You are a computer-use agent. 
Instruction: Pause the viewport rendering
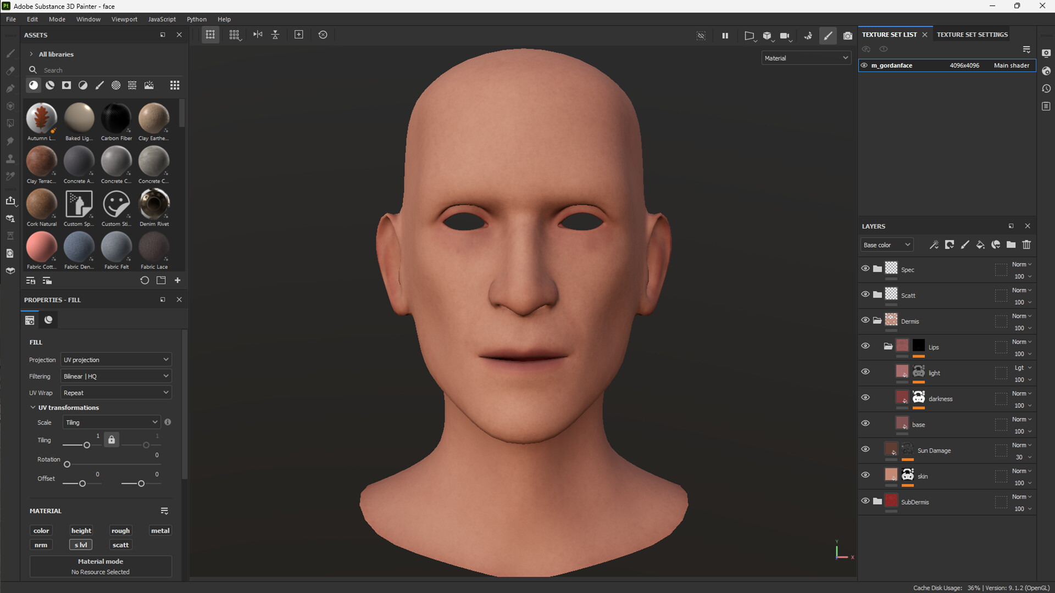pos(725,36)
